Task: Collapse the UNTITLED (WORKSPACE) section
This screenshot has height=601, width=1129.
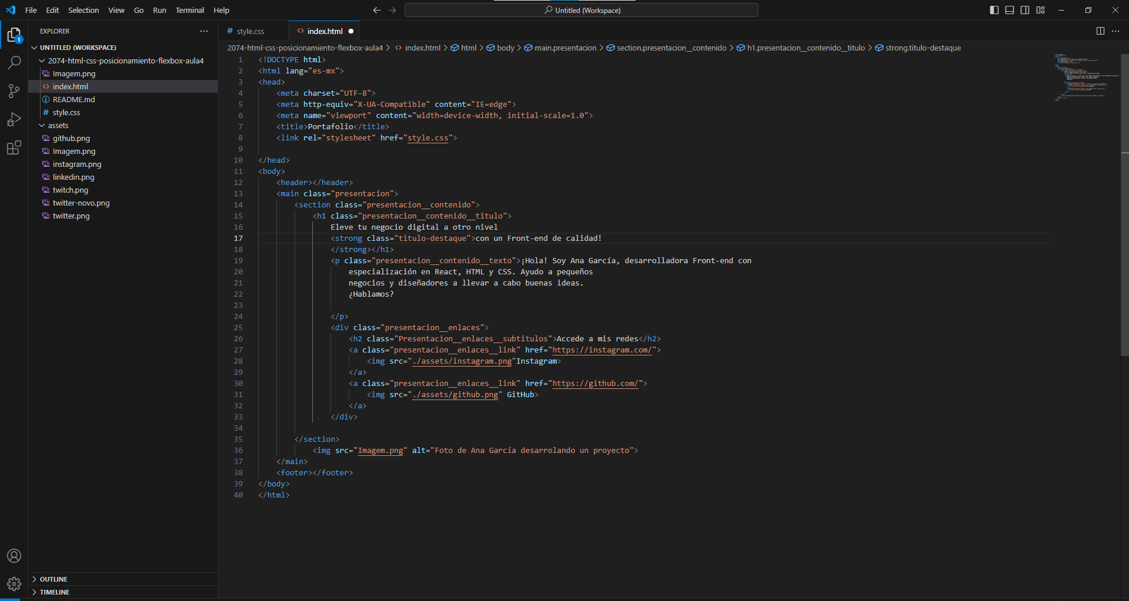Action: point(123,48)
